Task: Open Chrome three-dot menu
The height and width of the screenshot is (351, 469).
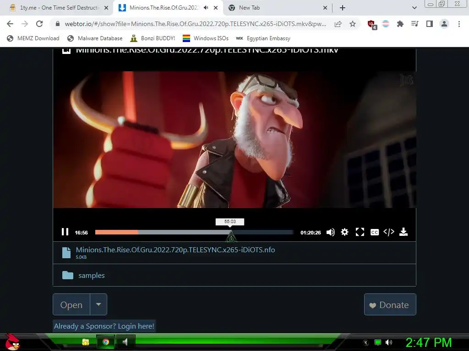Action: [459, 24]
